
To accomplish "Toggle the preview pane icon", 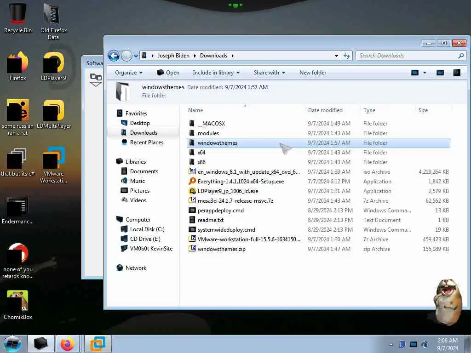I will [x=440, y=73].
